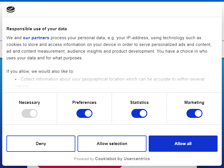224x168 pixels.
Task: Click the Deny button
Action: tap(41, 144)
